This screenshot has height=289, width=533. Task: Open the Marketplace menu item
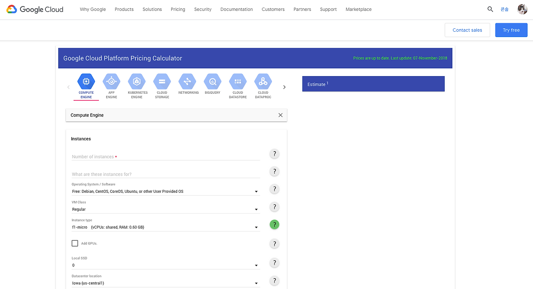pyautogui.click(x=359, y=9)
